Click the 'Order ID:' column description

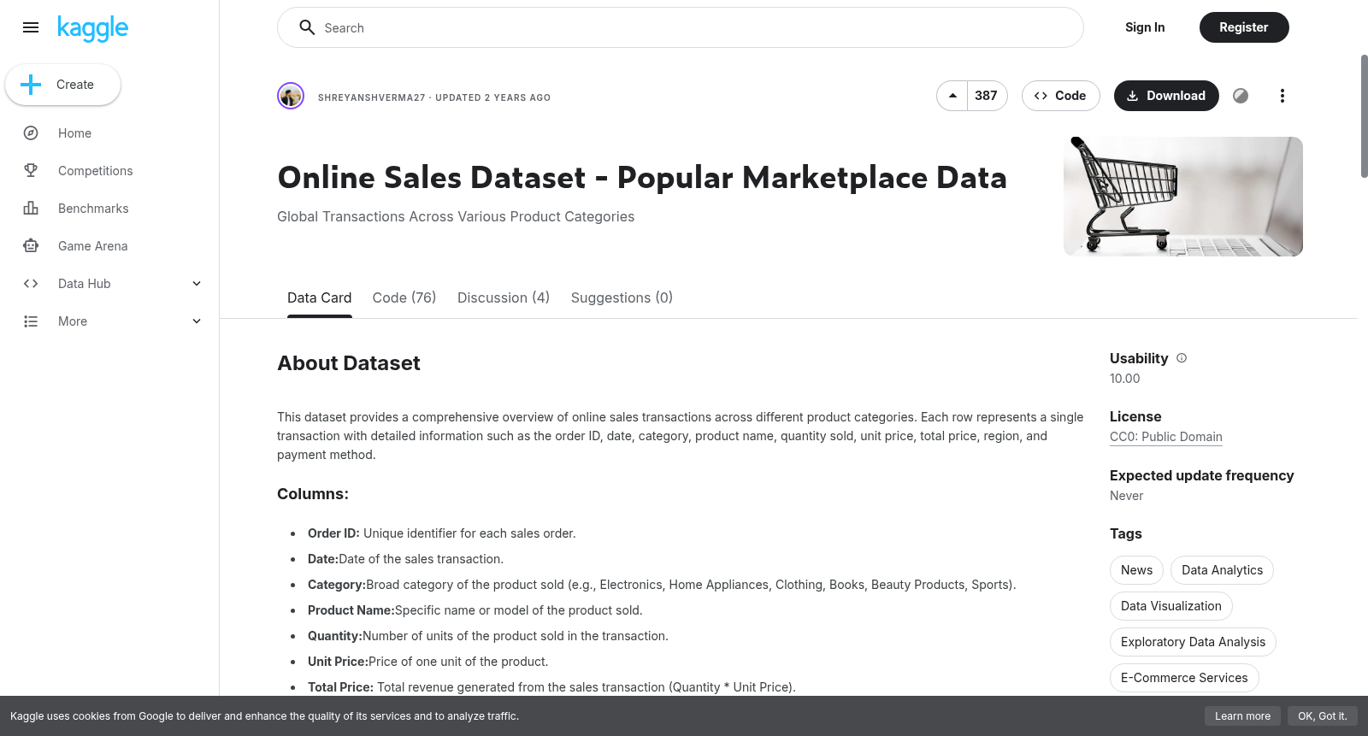442,533
